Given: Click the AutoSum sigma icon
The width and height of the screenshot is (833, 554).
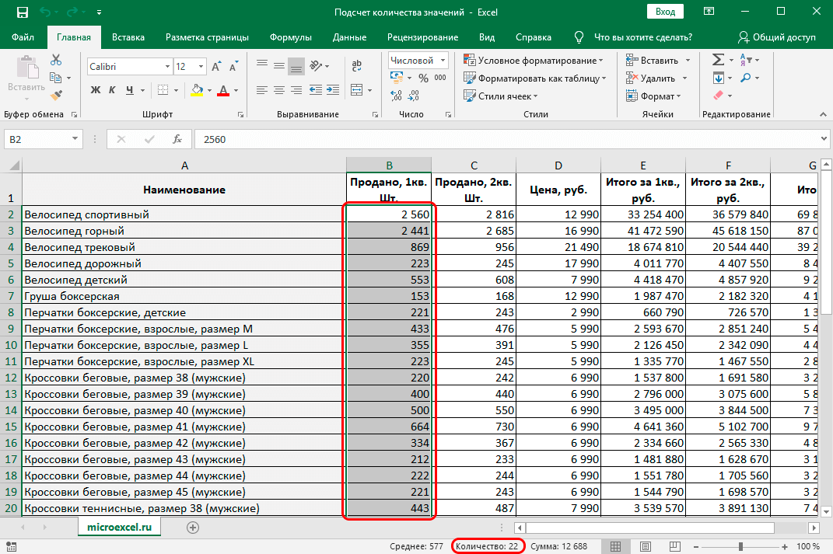Looking at the screenshot, I should pos(718,60).
